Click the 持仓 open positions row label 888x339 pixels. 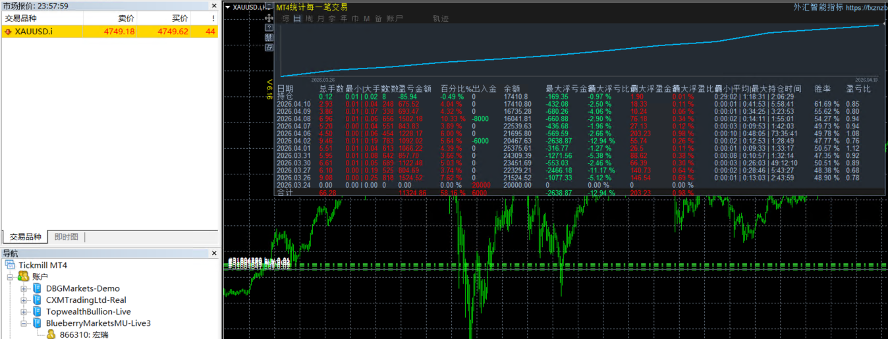(x=285, y=97)
